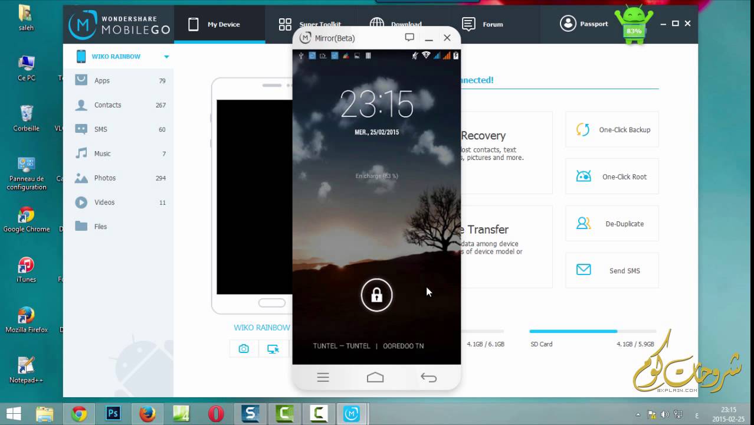Viewport: 754px width, 425px height.
Task: Show hidden system tray icons
Action: click(639, 414)
